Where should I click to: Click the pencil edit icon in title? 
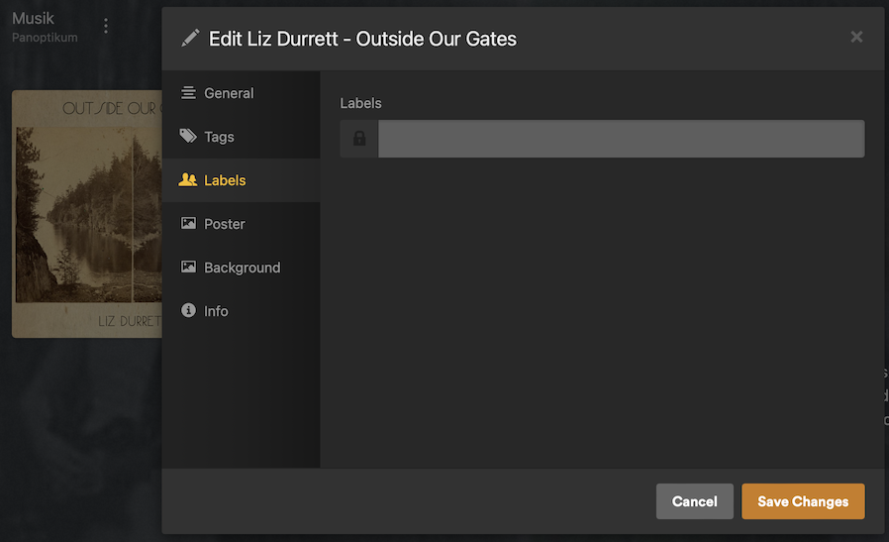[191, 39]
